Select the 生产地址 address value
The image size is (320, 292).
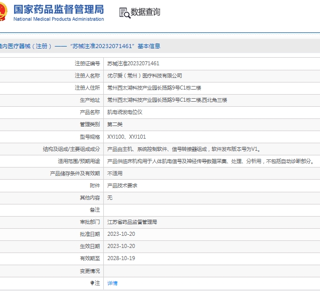click(x=167, y=100)
